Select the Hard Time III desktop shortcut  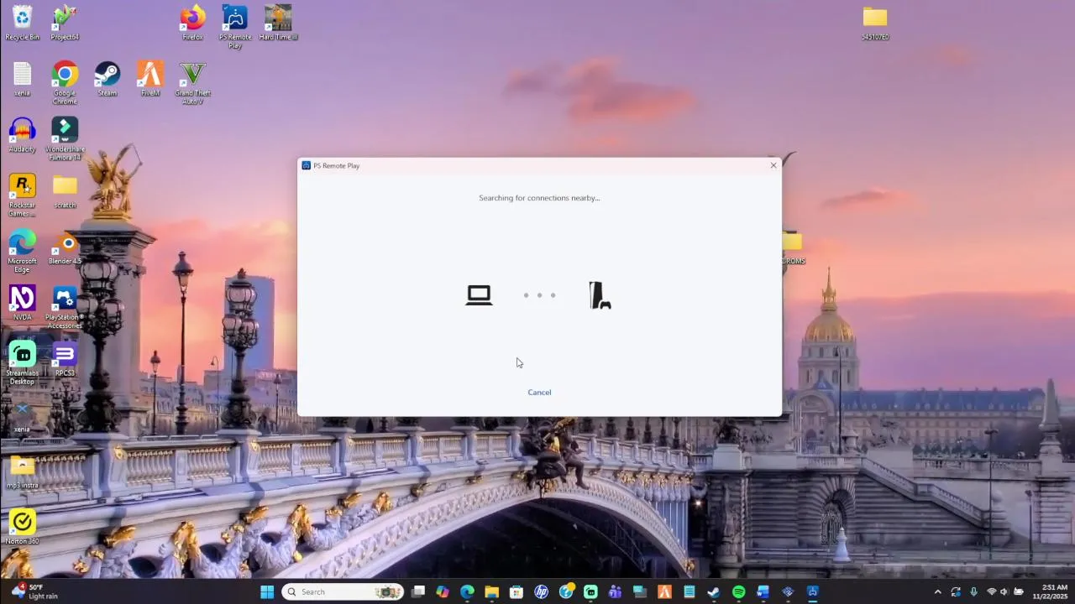278,23
